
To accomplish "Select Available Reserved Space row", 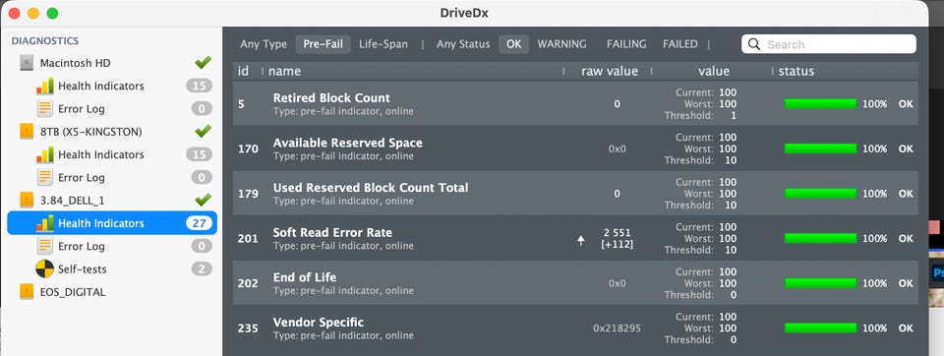I will (575, 148).
